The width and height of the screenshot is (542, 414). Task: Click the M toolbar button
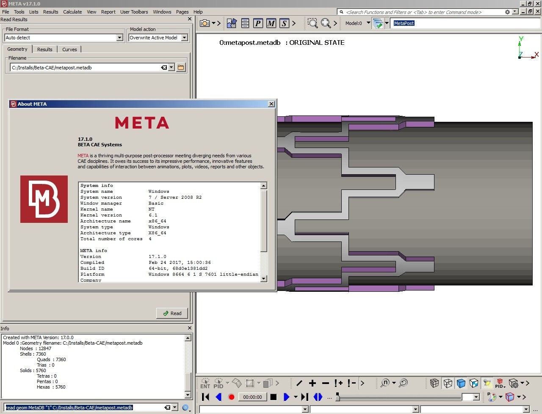click(x=271, y=23)
